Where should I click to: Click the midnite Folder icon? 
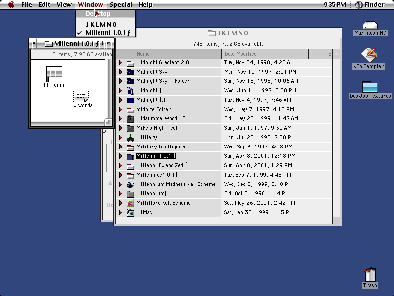[x=130, y=109]
